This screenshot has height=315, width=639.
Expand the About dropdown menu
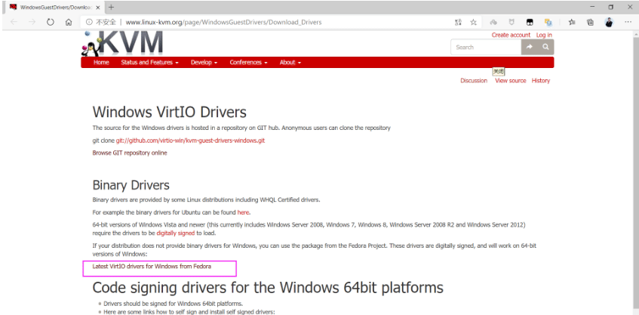pyautogui.click(x=290, y=63)
